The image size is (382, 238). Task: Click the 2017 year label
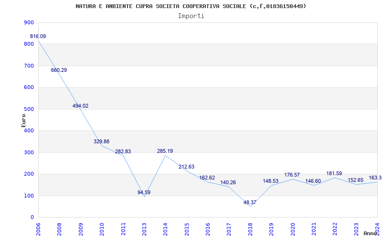(x=229, y=229)
